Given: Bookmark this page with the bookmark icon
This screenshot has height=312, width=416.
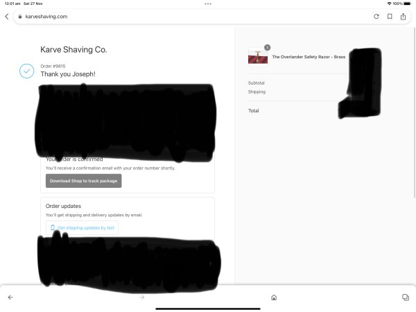Looking at the screenshot, I should click(390, 17).
